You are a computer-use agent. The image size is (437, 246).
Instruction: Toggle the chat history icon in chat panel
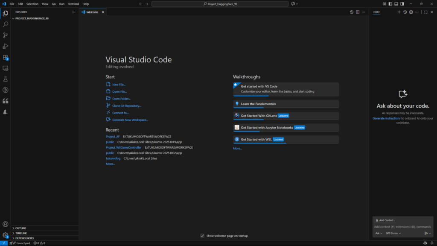click(x=405, y=12)
